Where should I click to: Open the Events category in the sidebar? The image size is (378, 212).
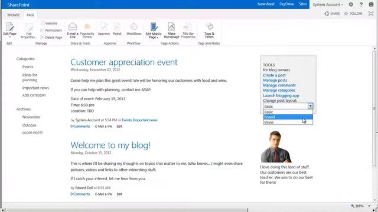tap(28, 67)
